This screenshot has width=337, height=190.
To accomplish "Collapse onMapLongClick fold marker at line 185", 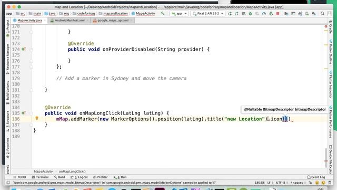I will tap(32, 113).
